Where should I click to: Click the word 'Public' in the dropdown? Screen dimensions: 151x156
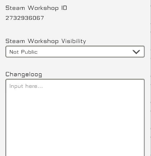pyautogui.click(x=29, y=52)
